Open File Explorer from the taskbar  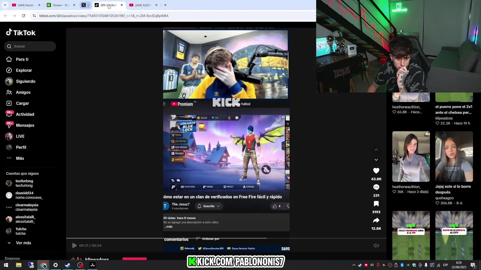(x=18, y=265)
